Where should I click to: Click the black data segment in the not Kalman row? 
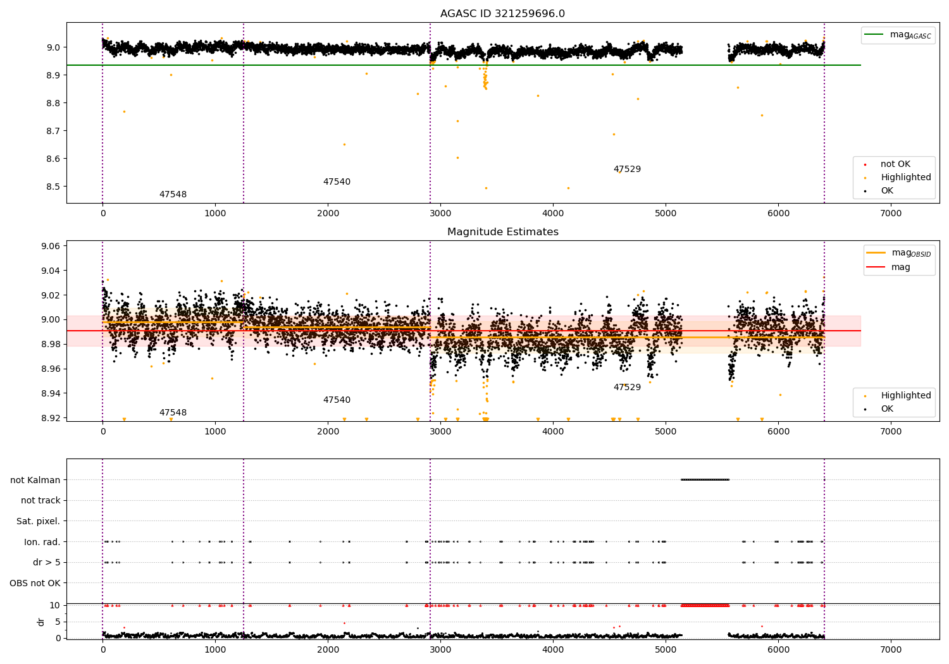point(705,479)
